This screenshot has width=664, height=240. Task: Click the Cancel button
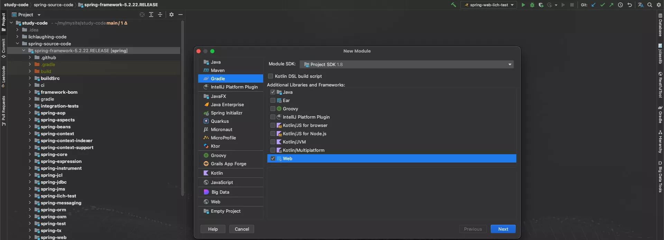click(x=242, y=229)
